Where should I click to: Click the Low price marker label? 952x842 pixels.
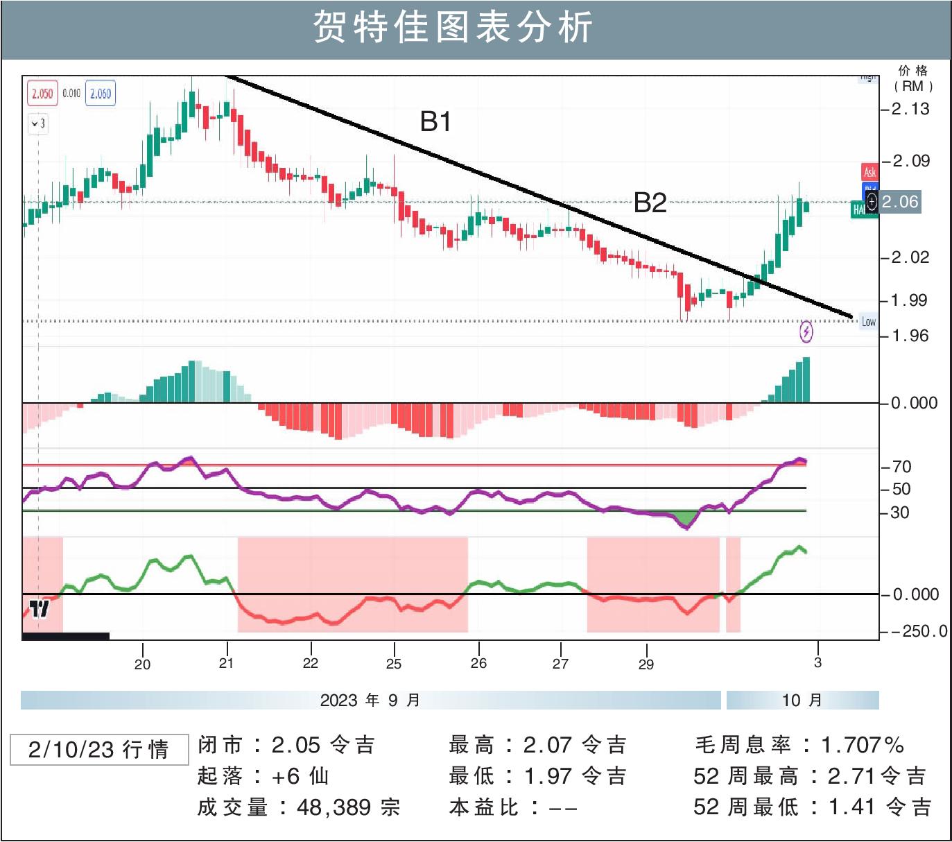click(868, 321)
